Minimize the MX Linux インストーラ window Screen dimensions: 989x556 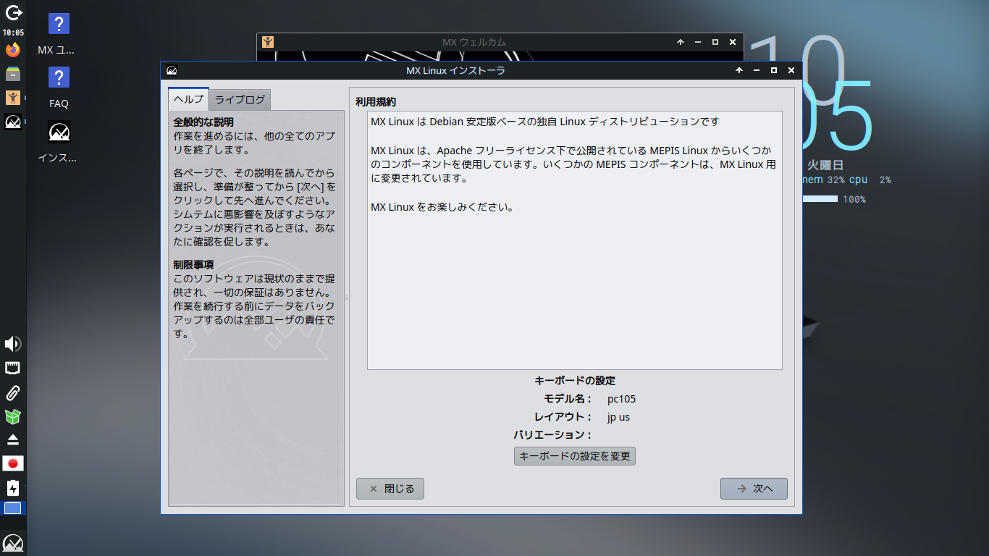[757, 70]
